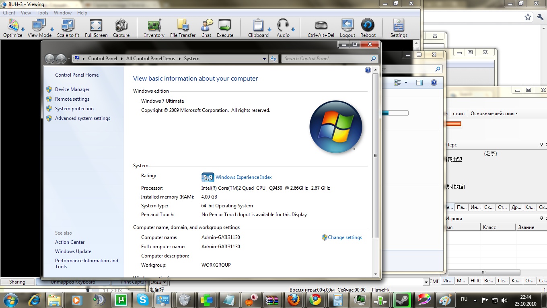Image resolution: width=547 pixels, height=308 pixels.
Task: Open Windows Update link
Action: point(73,251)
